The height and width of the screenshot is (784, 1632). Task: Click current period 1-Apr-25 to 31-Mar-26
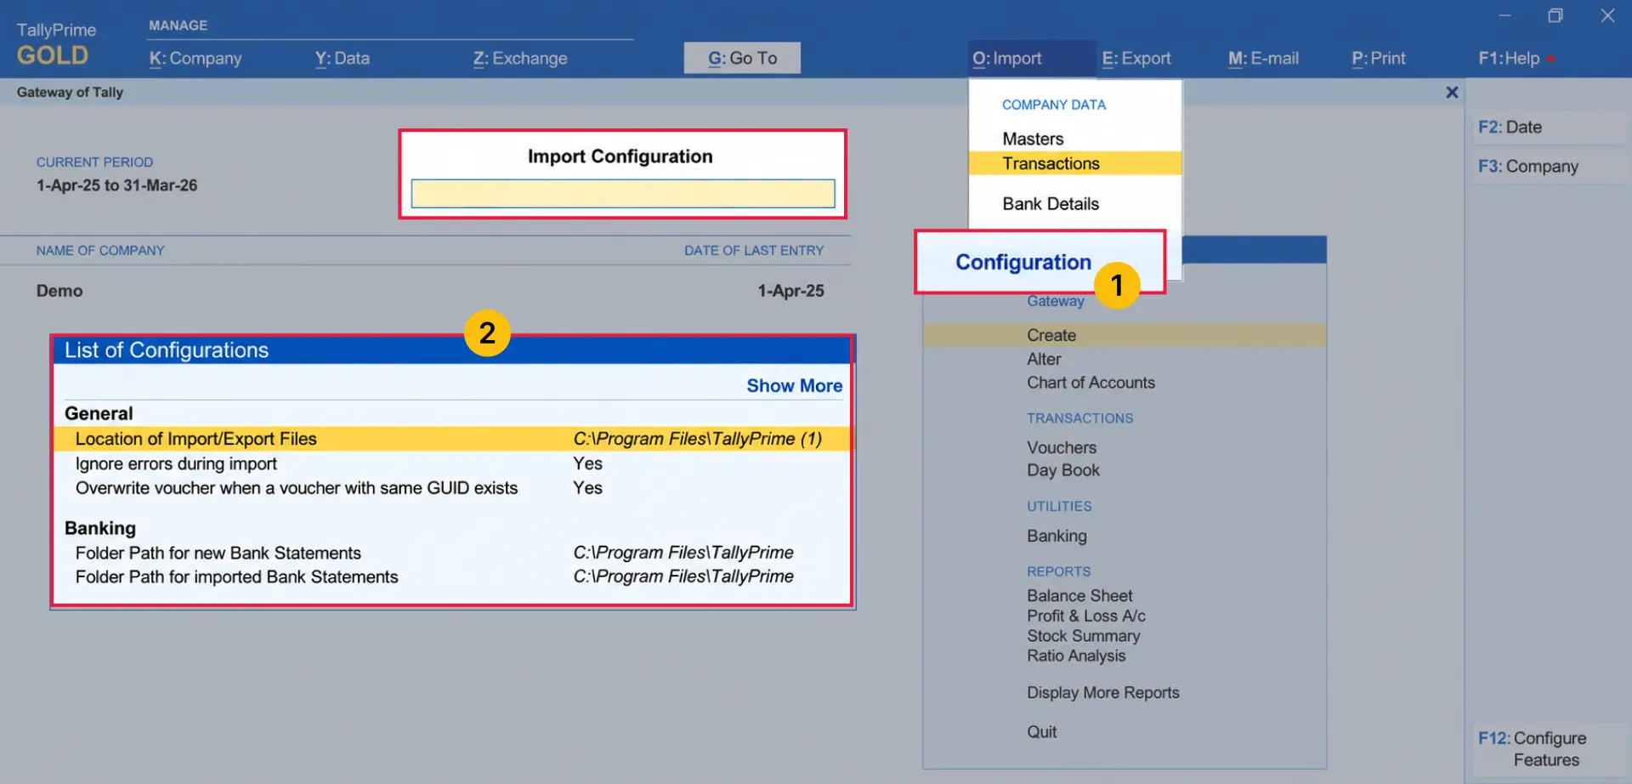tap(116, 185)
